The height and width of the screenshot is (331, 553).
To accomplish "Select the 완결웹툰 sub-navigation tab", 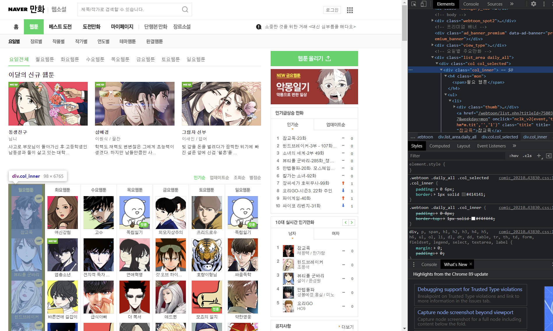I will pyautogui.click(x=154, y=41).
